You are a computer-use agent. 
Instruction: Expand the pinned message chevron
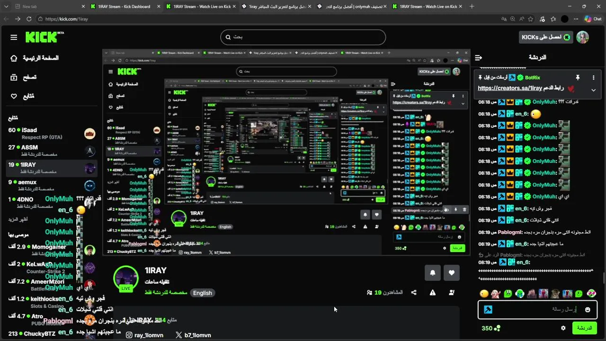[x=593, y=90]
